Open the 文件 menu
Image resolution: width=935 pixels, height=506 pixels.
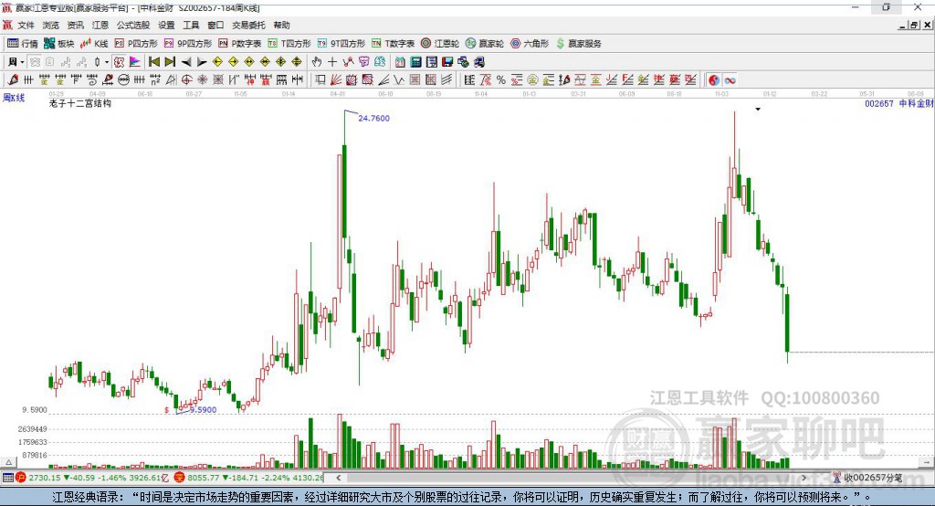26,25
